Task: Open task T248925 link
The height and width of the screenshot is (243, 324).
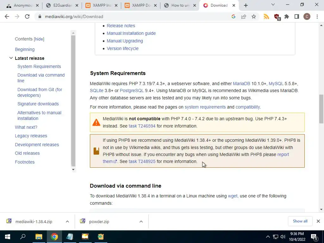Action: [x=142, y=161]
